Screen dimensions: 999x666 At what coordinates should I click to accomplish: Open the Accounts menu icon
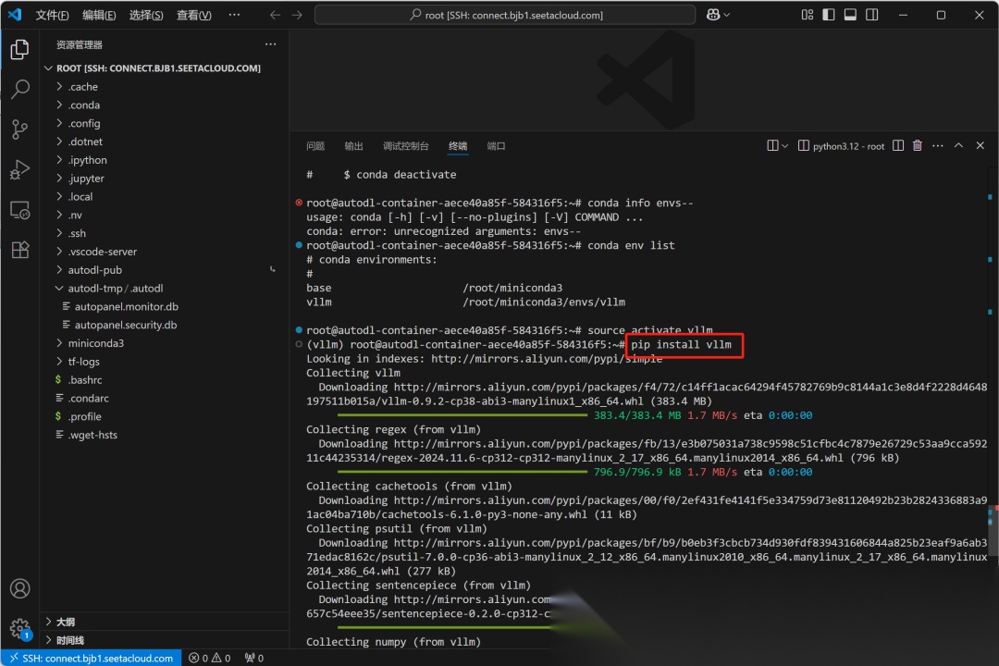tap(19, 588)
